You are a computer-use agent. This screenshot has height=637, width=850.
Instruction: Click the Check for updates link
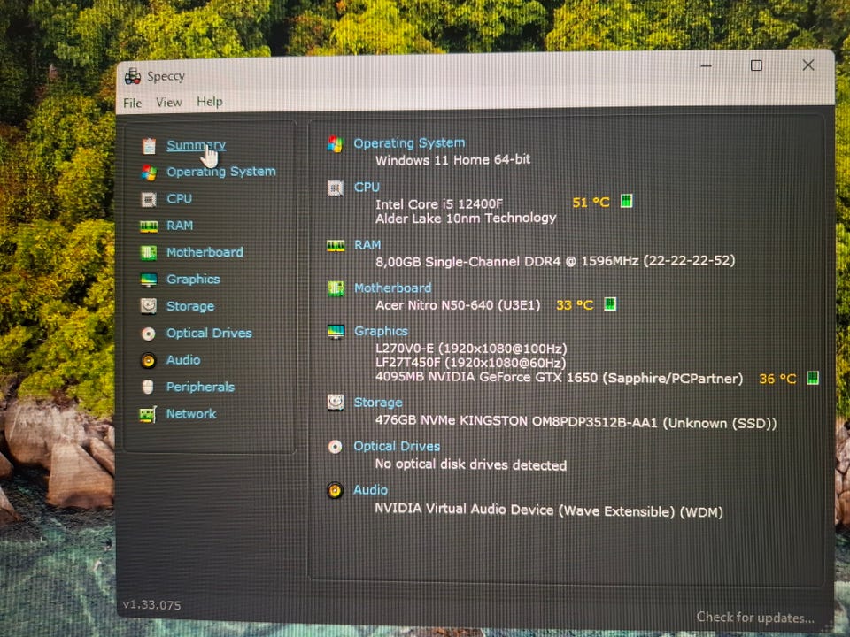tap(754, 617)
